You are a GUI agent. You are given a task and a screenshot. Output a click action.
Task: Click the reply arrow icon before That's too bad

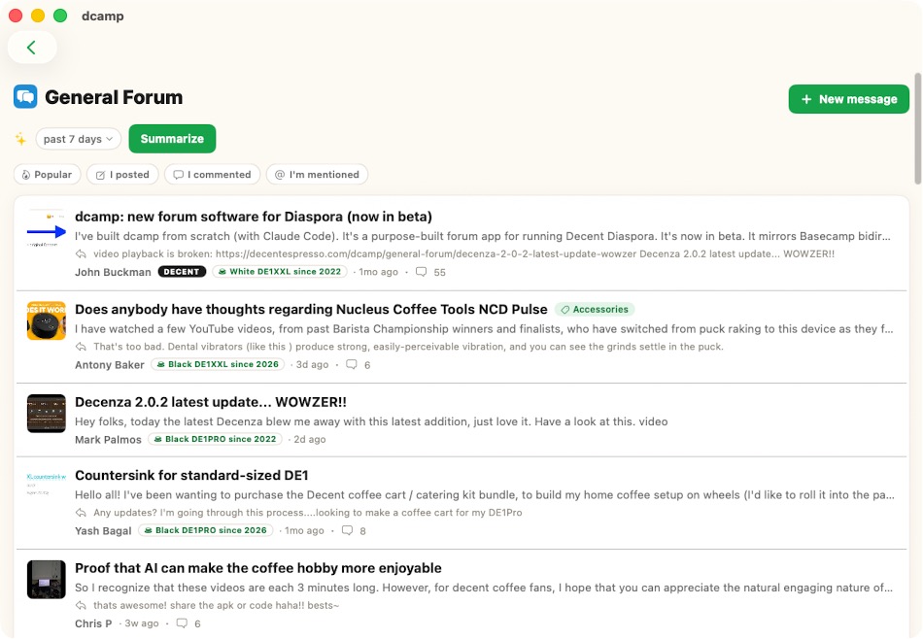pyautogui.click(x=82, y=347)
